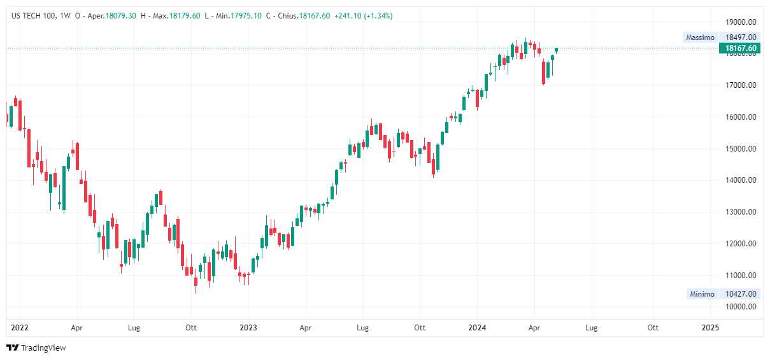Click the 11000.00 price axis label
The image size is (770, 359).
(741, 276)
